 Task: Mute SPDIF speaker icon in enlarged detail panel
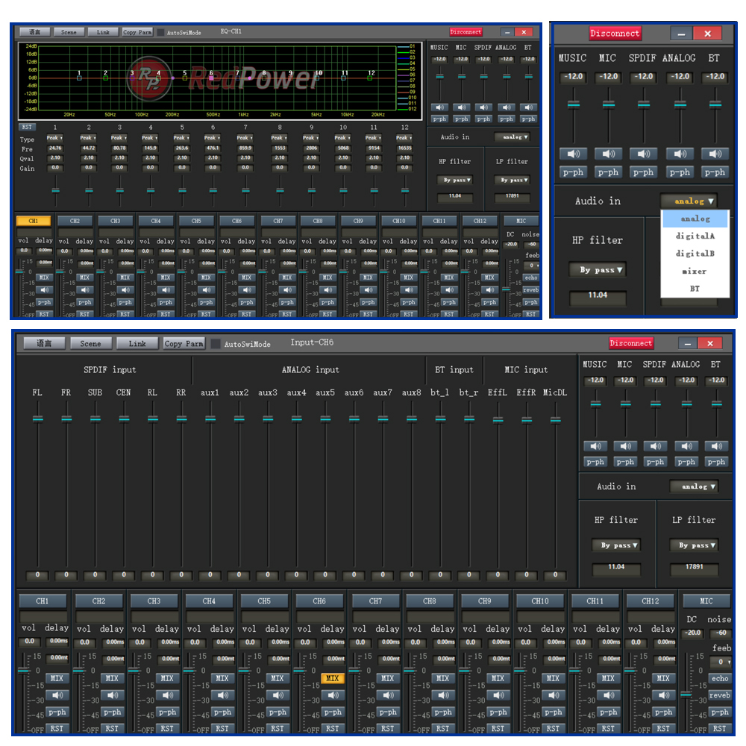(x=643, y=154)
